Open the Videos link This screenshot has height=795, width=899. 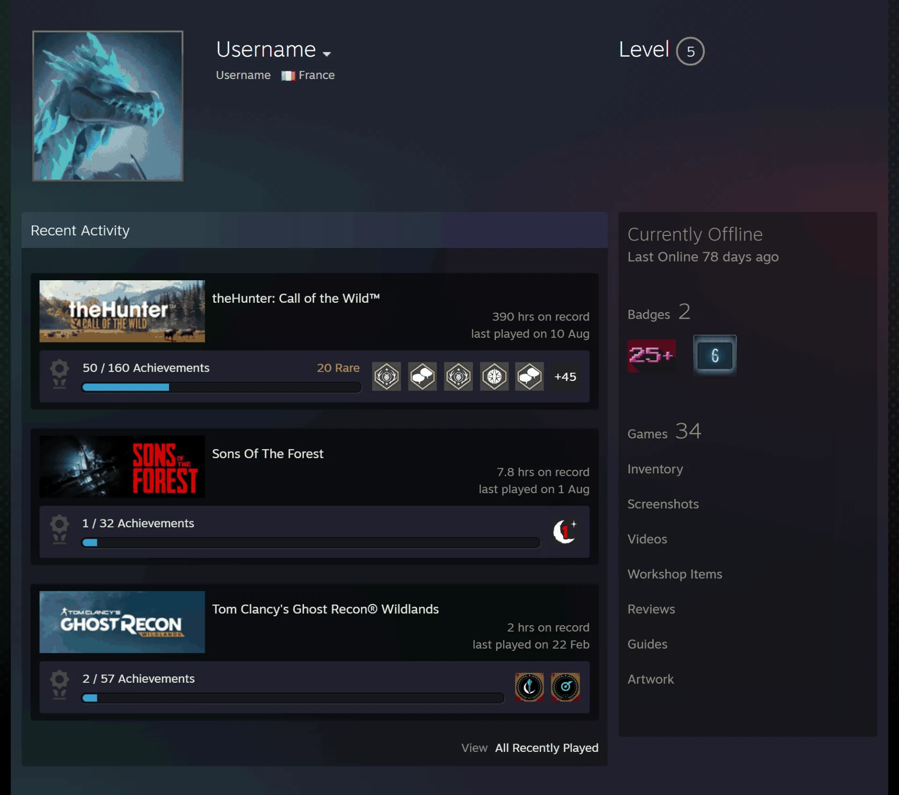tap(647, 539)
